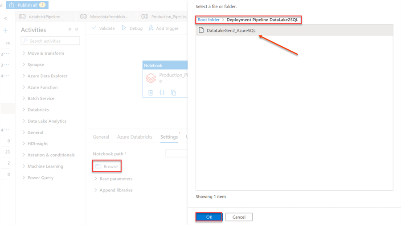Clone the Notebook activity with copy icon
The height and width of the screenshot is (225, 401).
(173, 92)
